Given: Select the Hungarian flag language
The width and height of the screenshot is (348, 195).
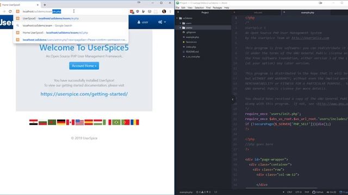Looking at the screenshot, I should (98, 122).
